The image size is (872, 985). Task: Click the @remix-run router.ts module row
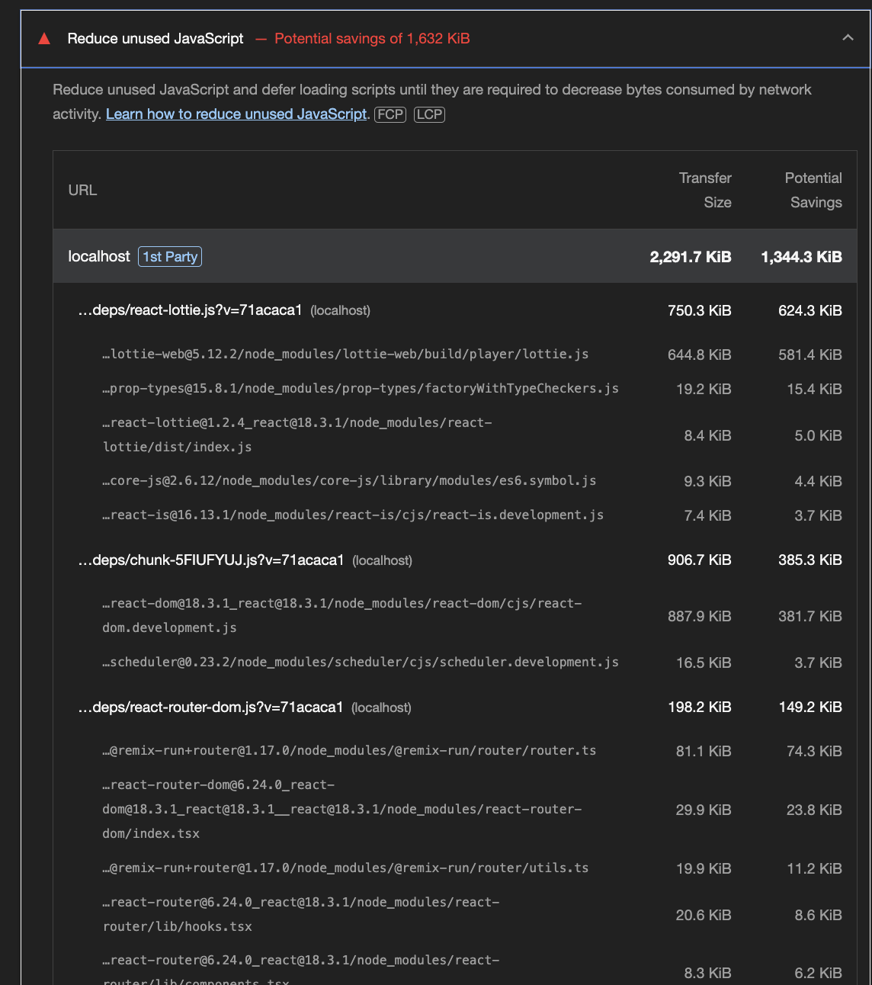349,751
